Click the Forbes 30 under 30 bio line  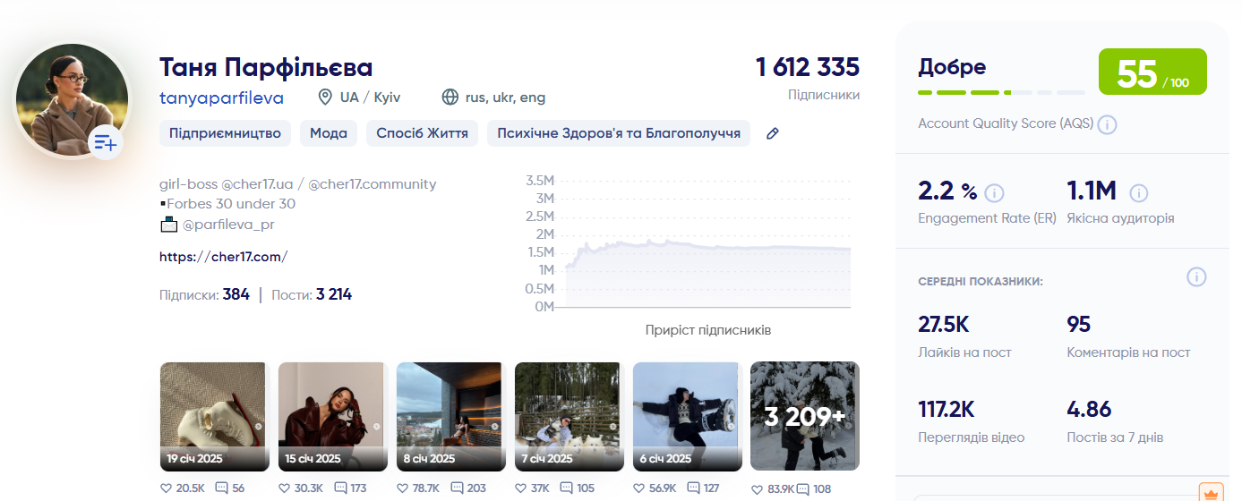(x=231, y=204)
